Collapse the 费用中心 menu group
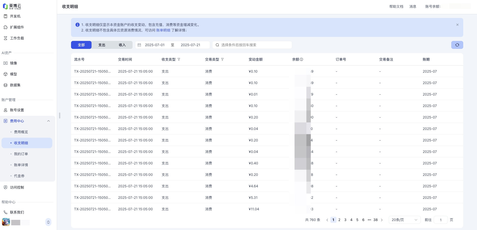Screen dimensions: 477x230 point(49,121)
